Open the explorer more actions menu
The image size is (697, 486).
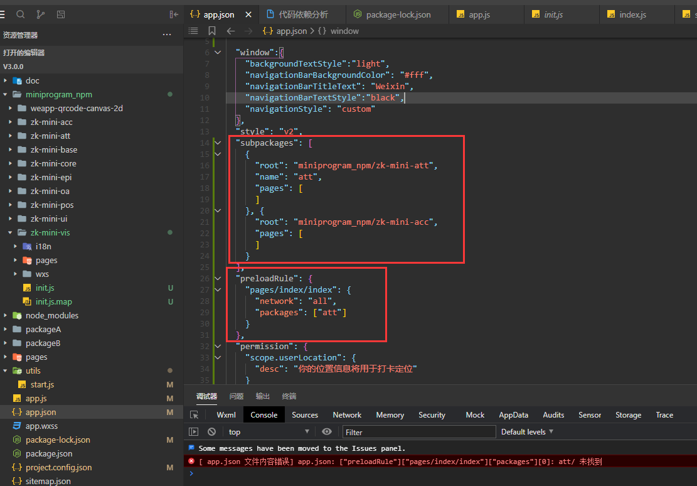tap(167, 35)
